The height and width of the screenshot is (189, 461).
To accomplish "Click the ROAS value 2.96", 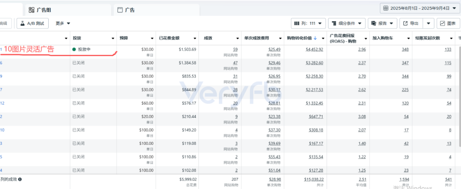I will (362, 49).
